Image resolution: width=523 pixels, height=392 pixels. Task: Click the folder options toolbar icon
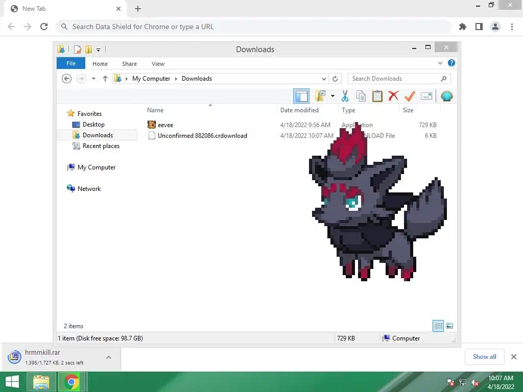(321, 96)
